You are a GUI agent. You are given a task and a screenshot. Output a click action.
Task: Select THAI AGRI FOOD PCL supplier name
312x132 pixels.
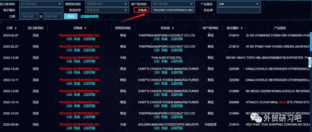[167, 58]
